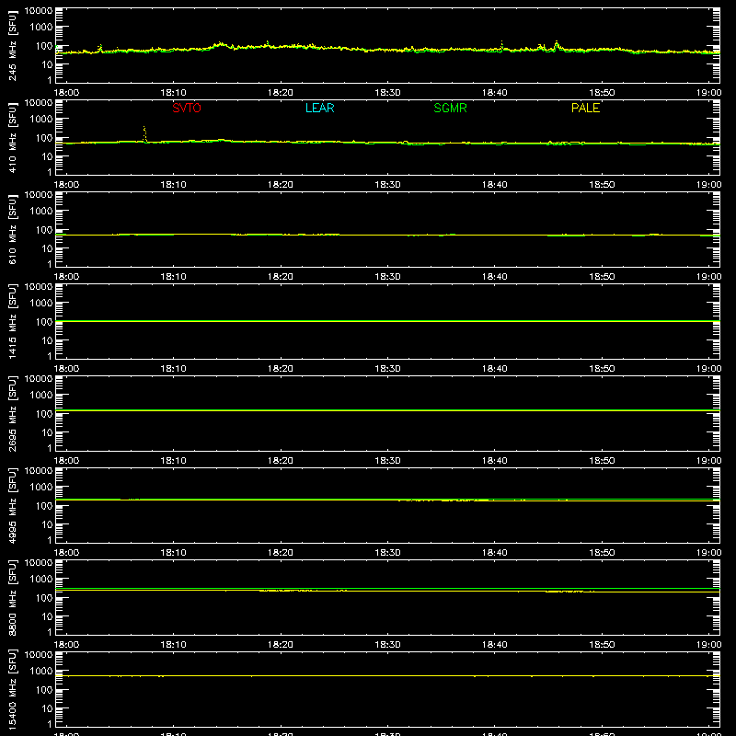Select the 1415 MHz [SFU] axis title
736x736 pixels.
(12, 321)
